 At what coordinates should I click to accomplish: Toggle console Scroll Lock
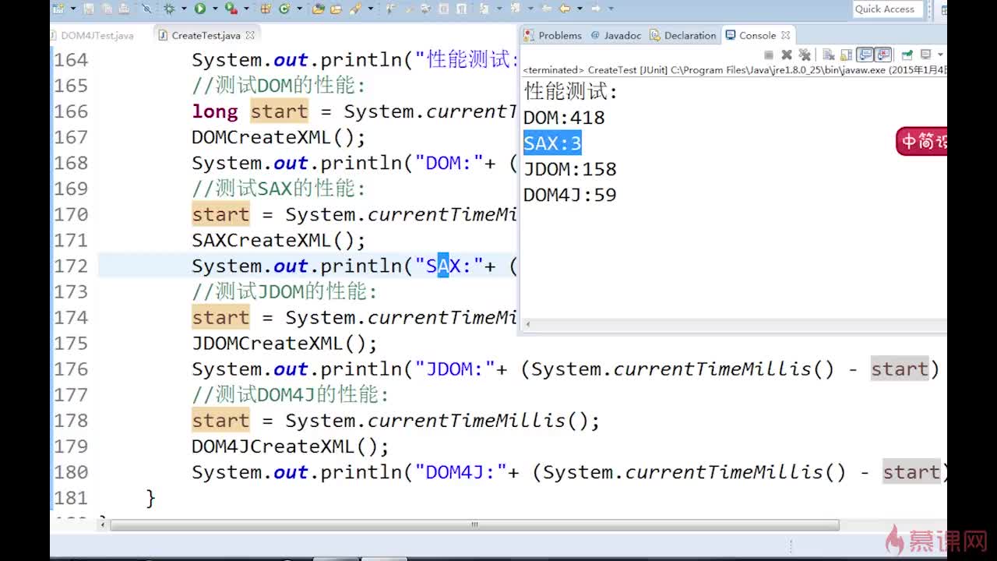coord(847,55)
